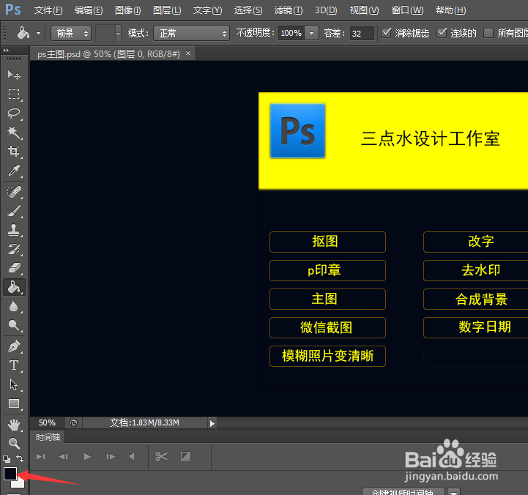Image resolution: width=528 pixels, height=495 pixels.
Task: Select the Blur tool
Action: [14, 306]
